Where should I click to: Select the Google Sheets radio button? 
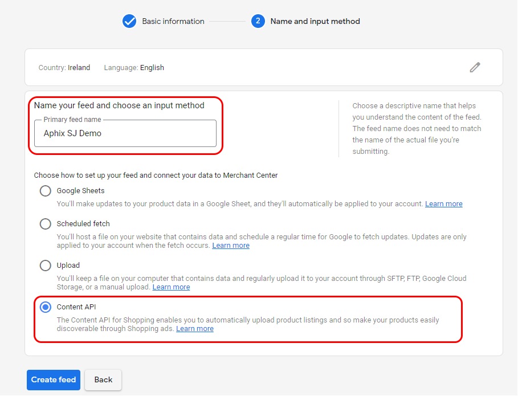point(46,191)
